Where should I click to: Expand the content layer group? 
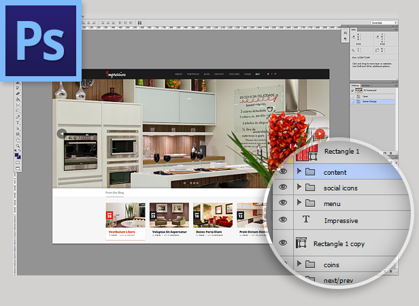click(299, 171)
